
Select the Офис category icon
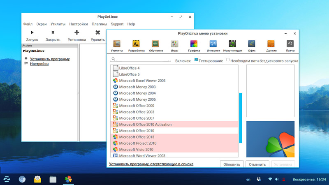pyautogui.click(x=252, y=44)
